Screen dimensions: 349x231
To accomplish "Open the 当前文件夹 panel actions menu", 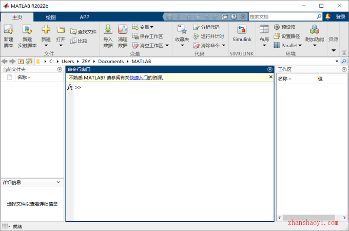I will 60,69.
